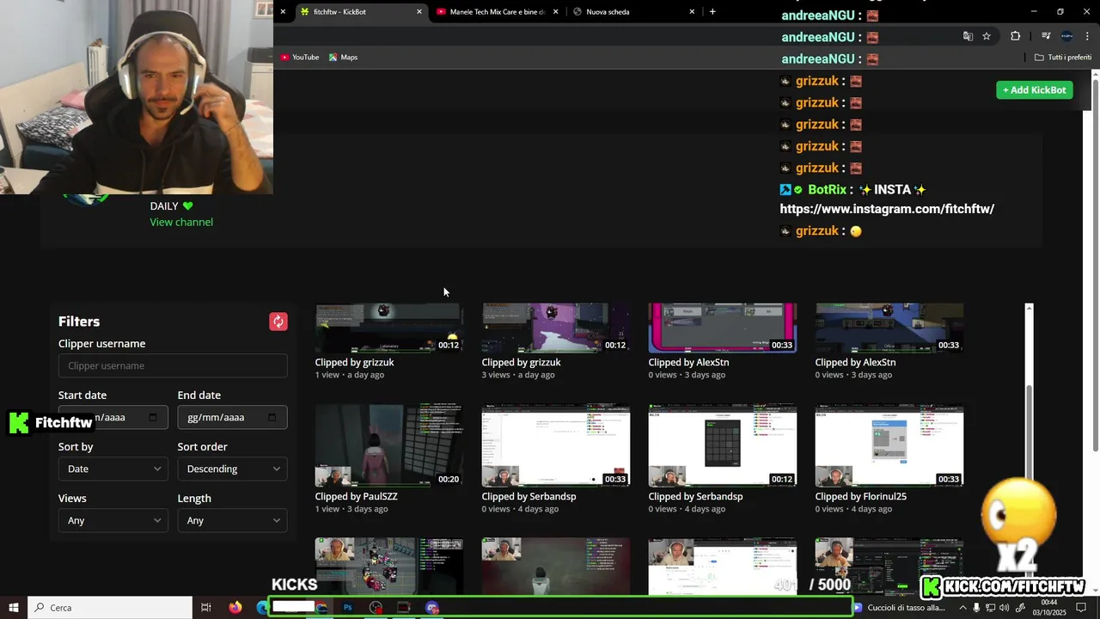Open the media control icon in Chrome toolbar
1100x619 pixels.
(x=1046, y=36)
